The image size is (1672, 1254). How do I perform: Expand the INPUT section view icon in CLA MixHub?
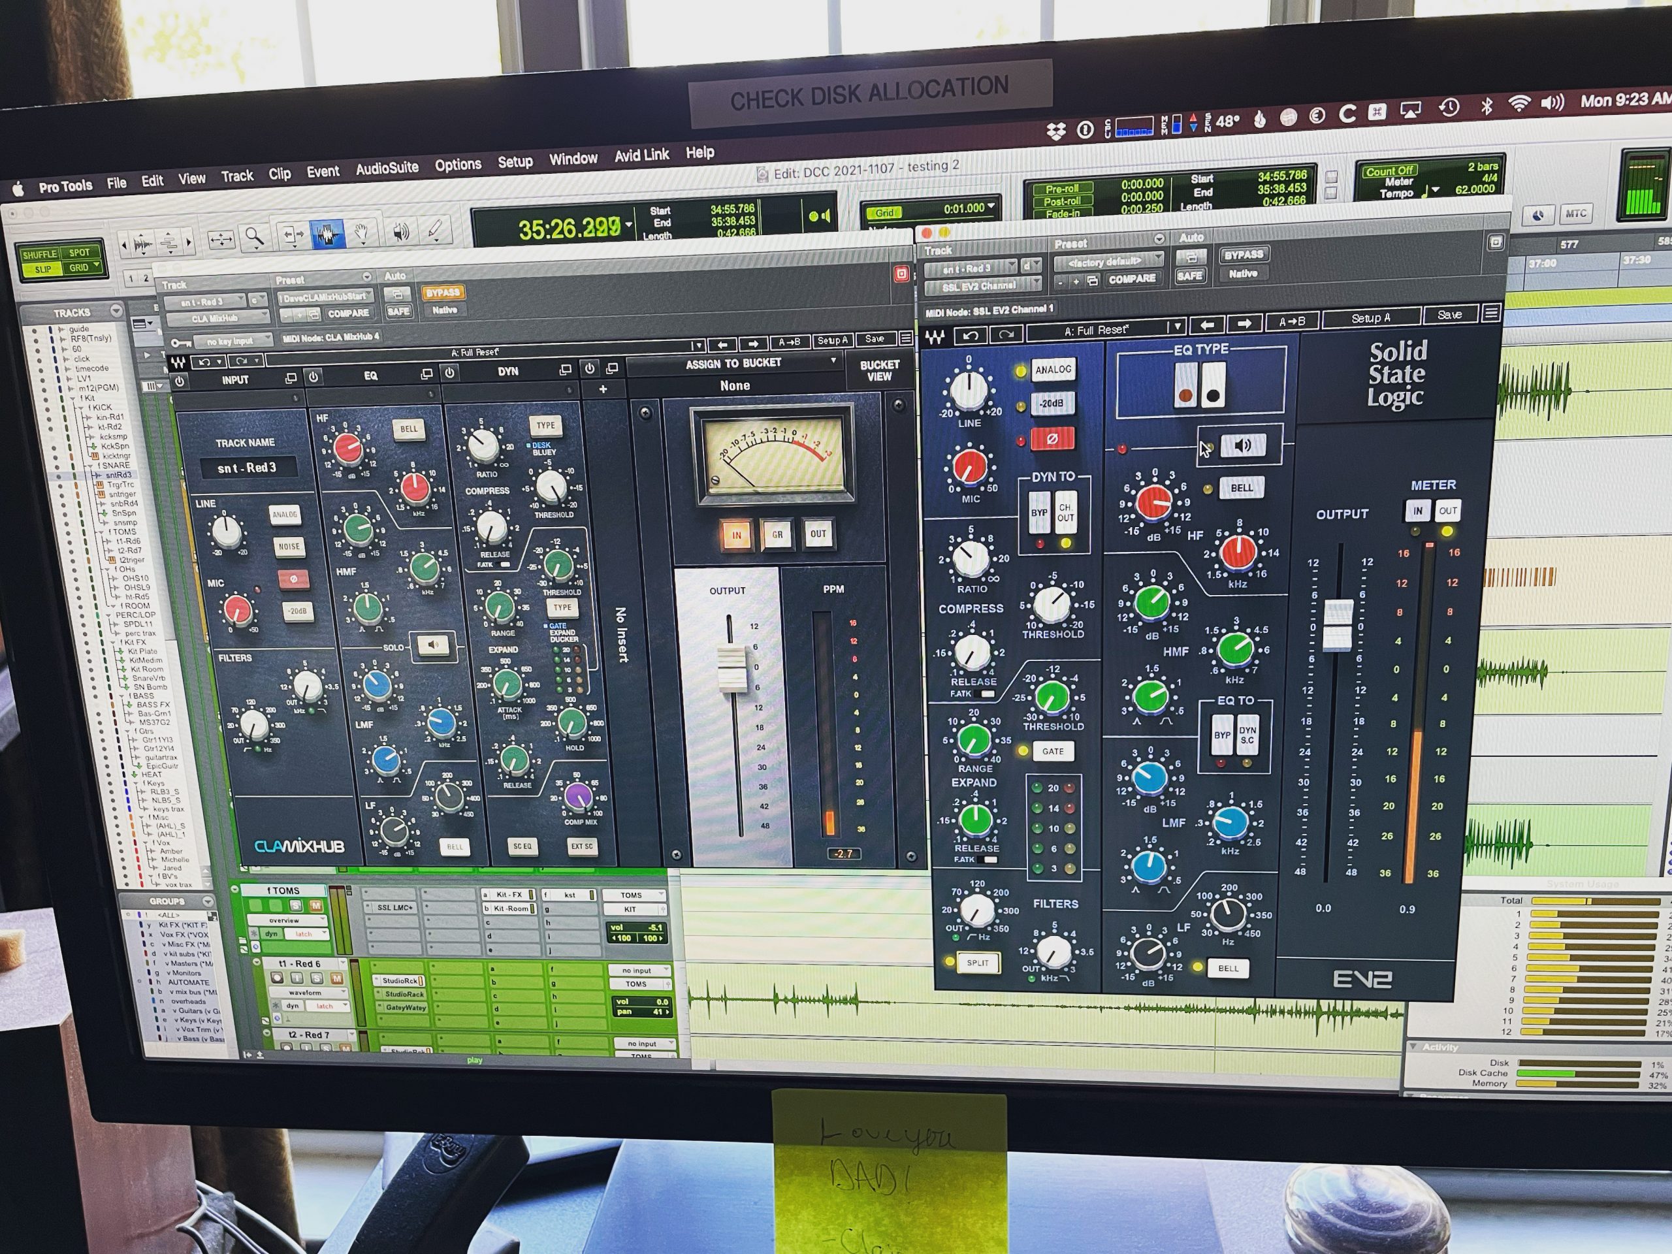(290, 378)
